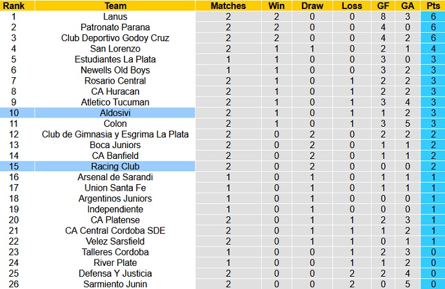The image size is (445, 289).
Task: Select the highlighted Aldosivi row
Action: coord(115,113)
